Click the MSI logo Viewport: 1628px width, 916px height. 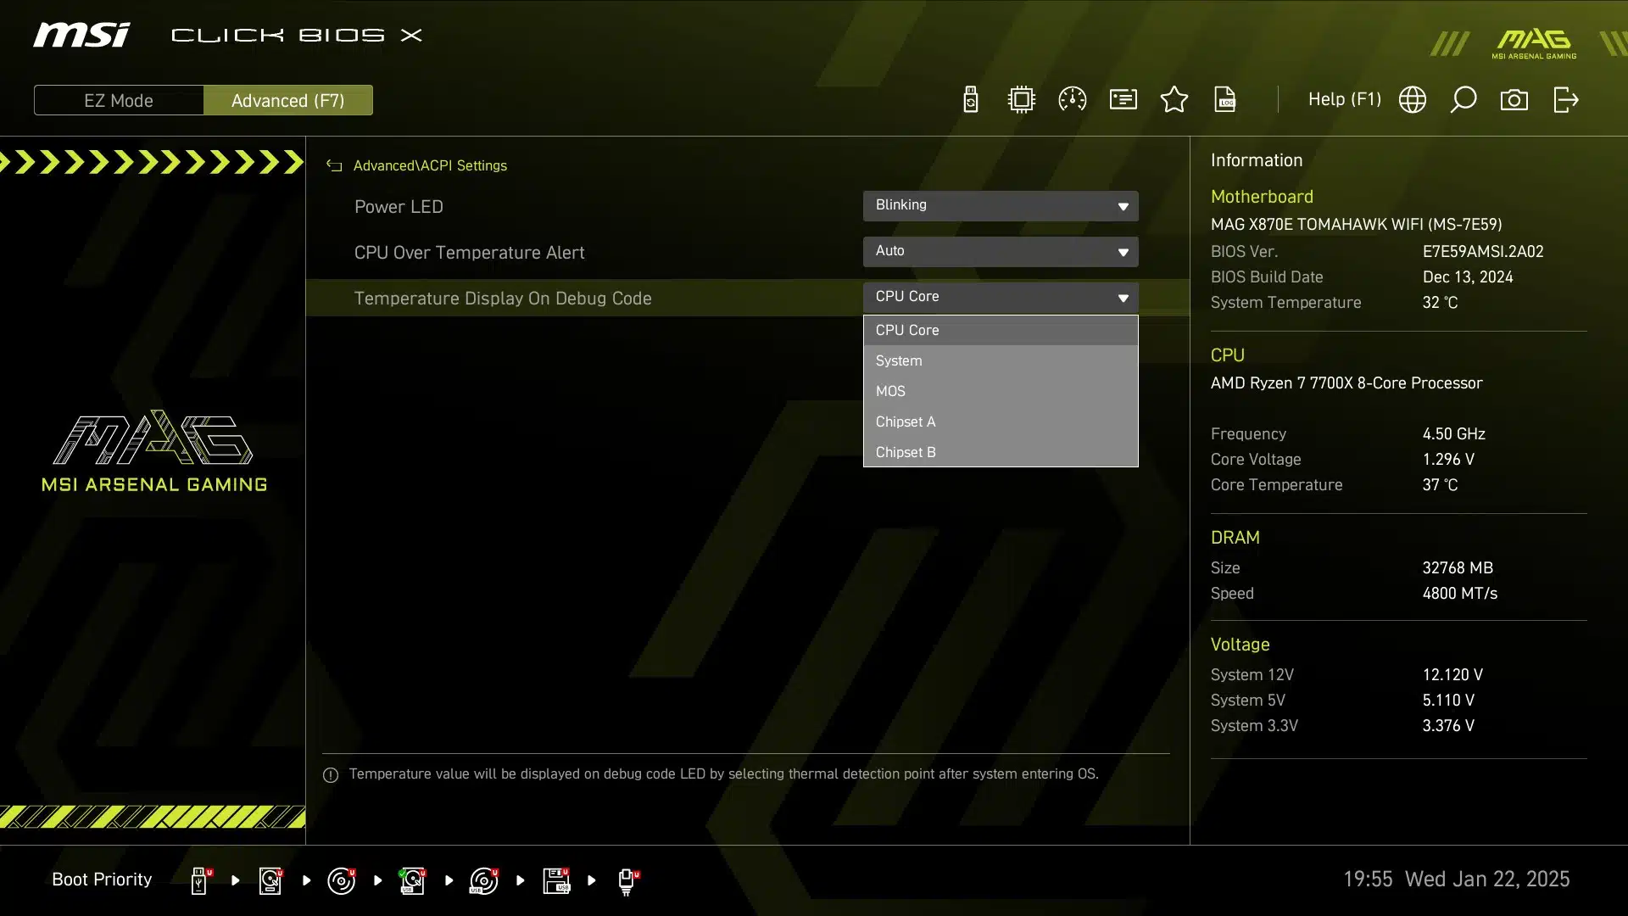click(x=81, y=35)
